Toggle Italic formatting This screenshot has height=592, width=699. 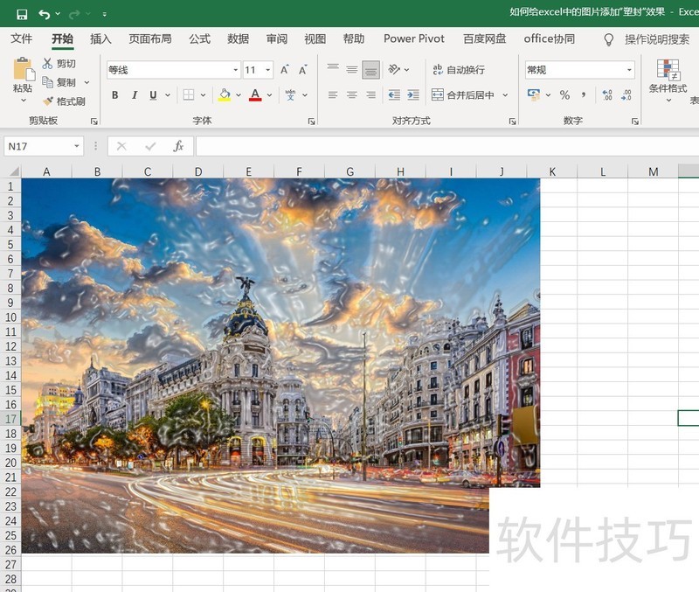point(135,95)
